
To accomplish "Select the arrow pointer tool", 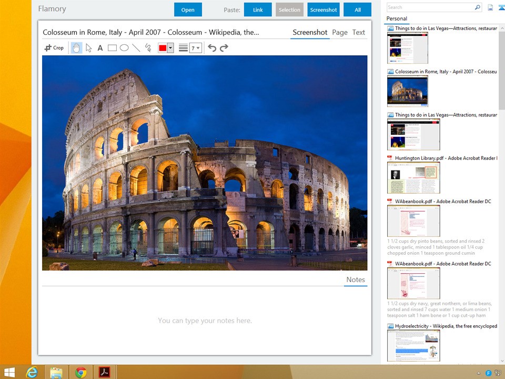I will (88, 48).
